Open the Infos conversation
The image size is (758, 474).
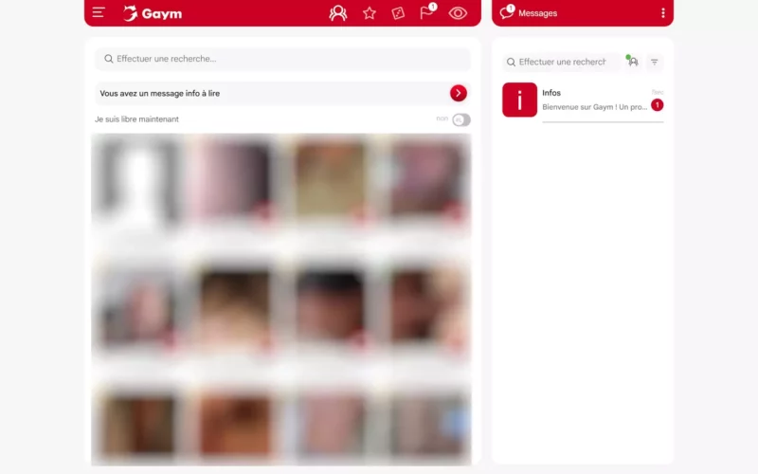pos(583,100)
